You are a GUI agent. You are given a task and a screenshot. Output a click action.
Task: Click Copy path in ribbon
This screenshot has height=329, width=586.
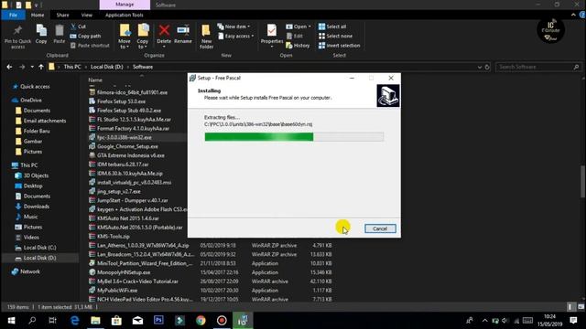click(x=85, y=37)
